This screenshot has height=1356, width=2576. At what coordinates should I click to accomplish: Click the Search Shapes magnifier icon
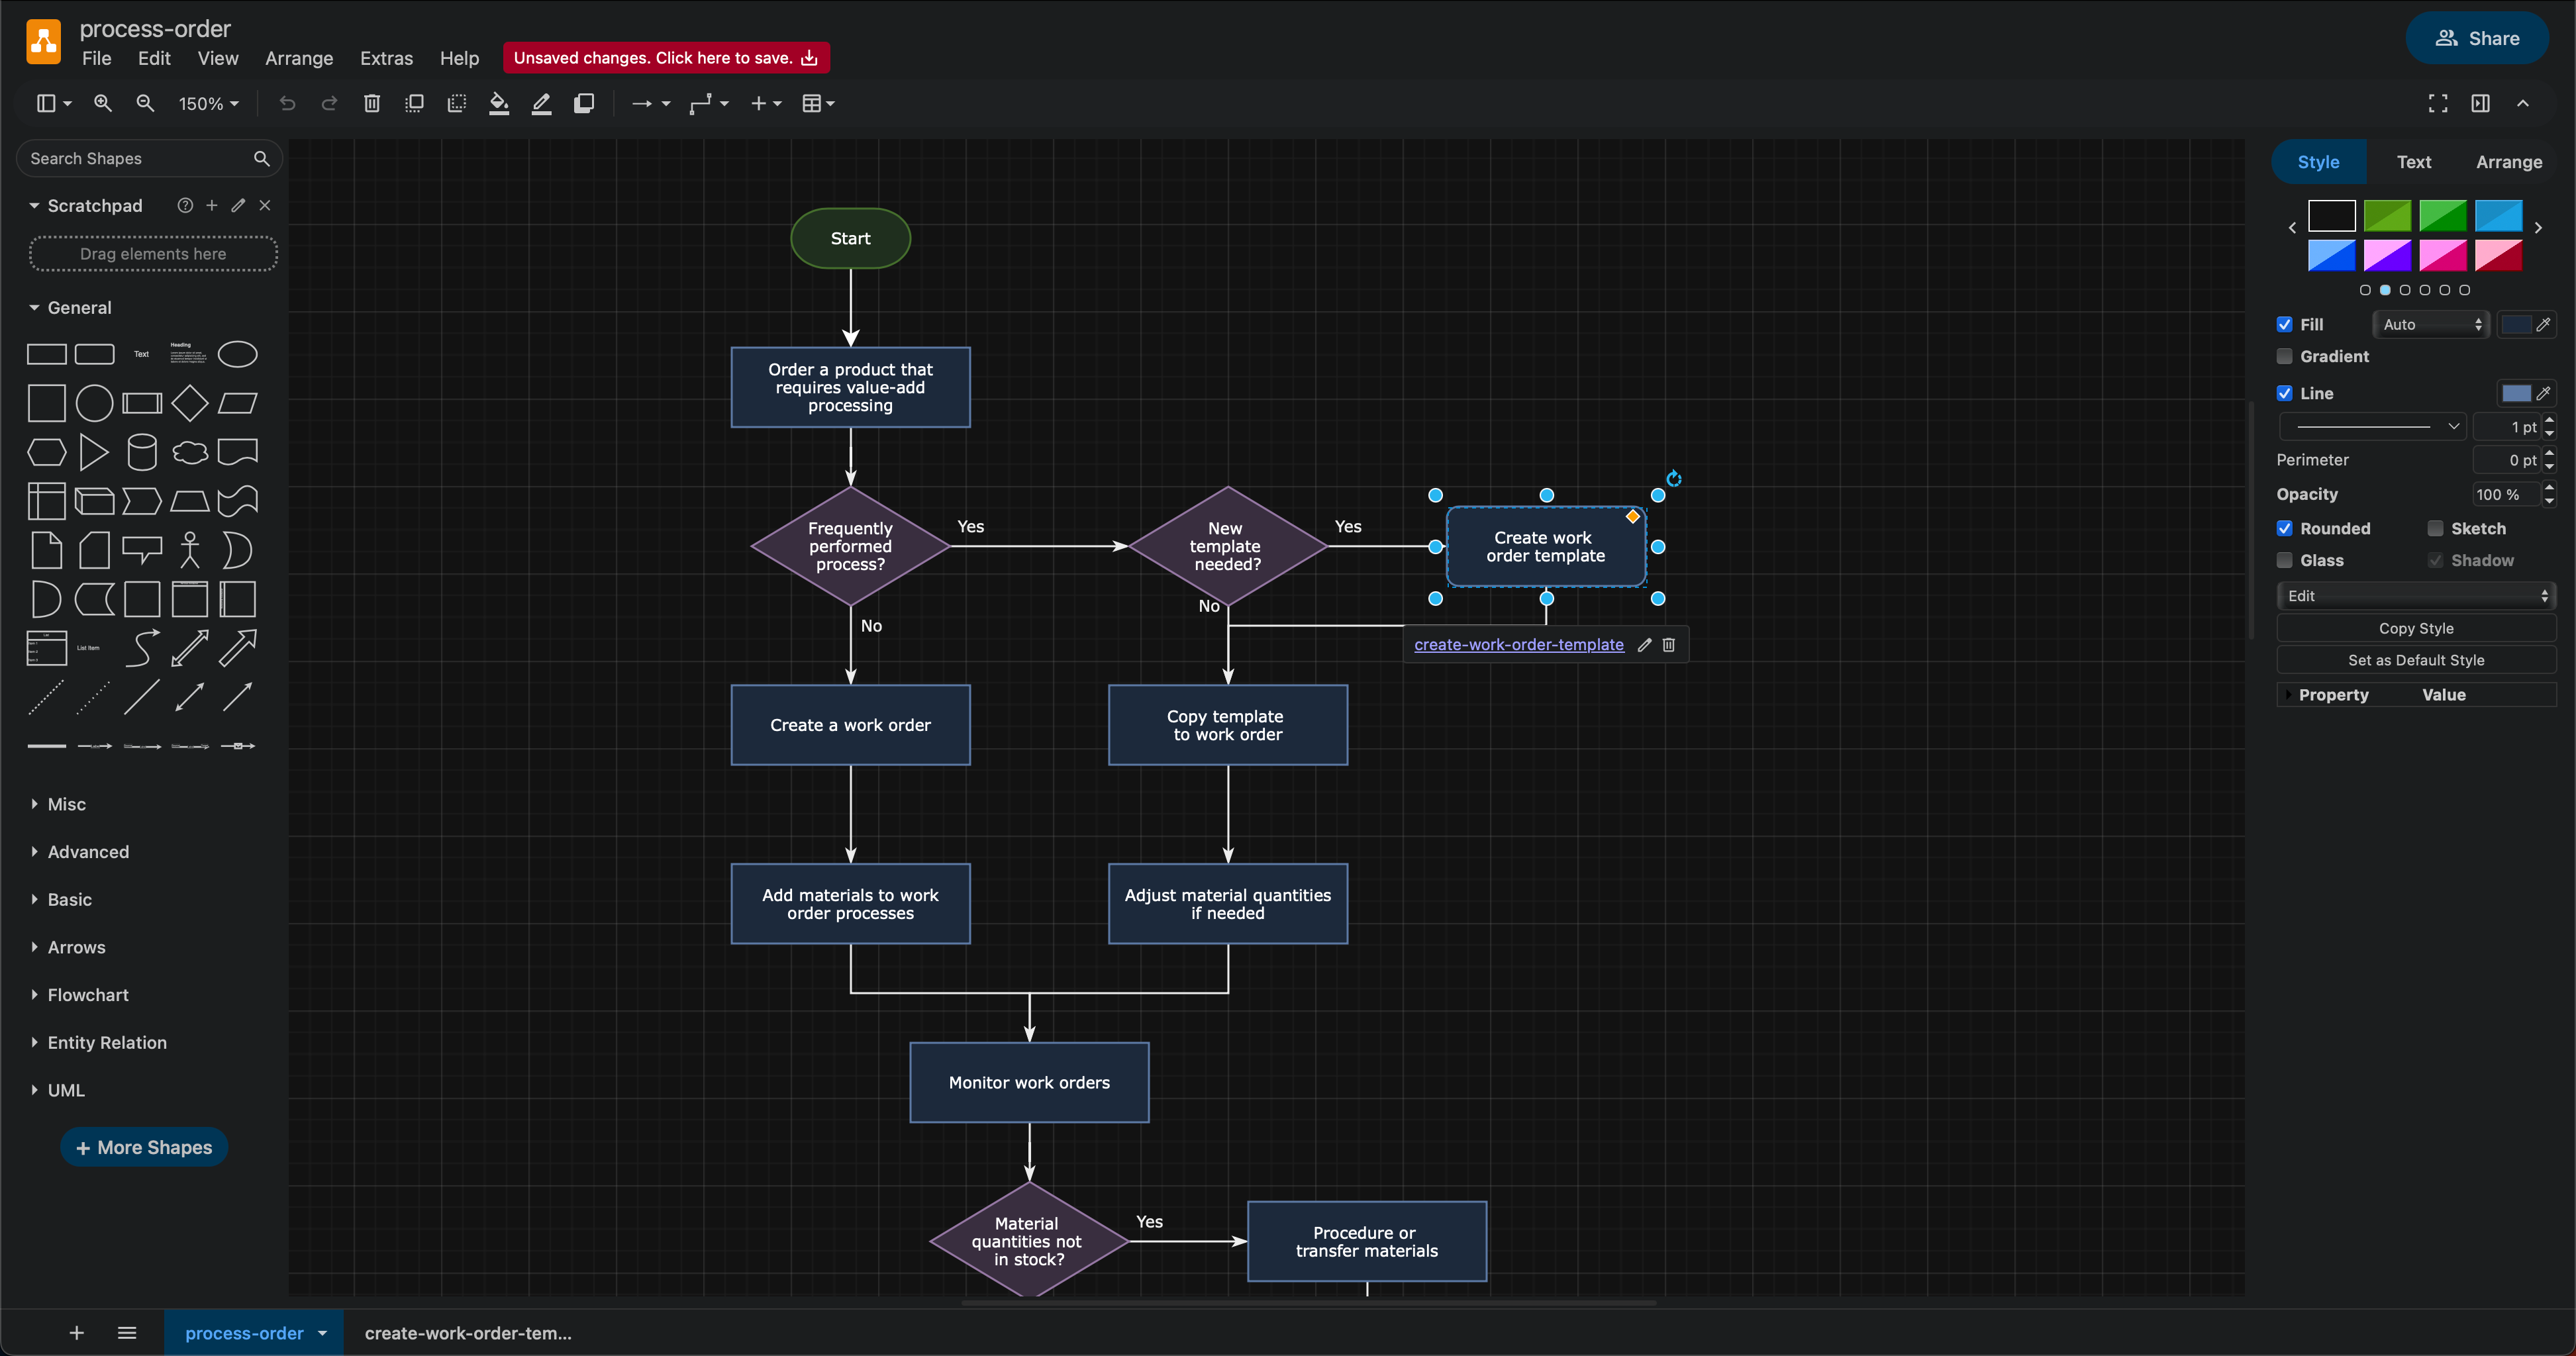coord(261,158)
